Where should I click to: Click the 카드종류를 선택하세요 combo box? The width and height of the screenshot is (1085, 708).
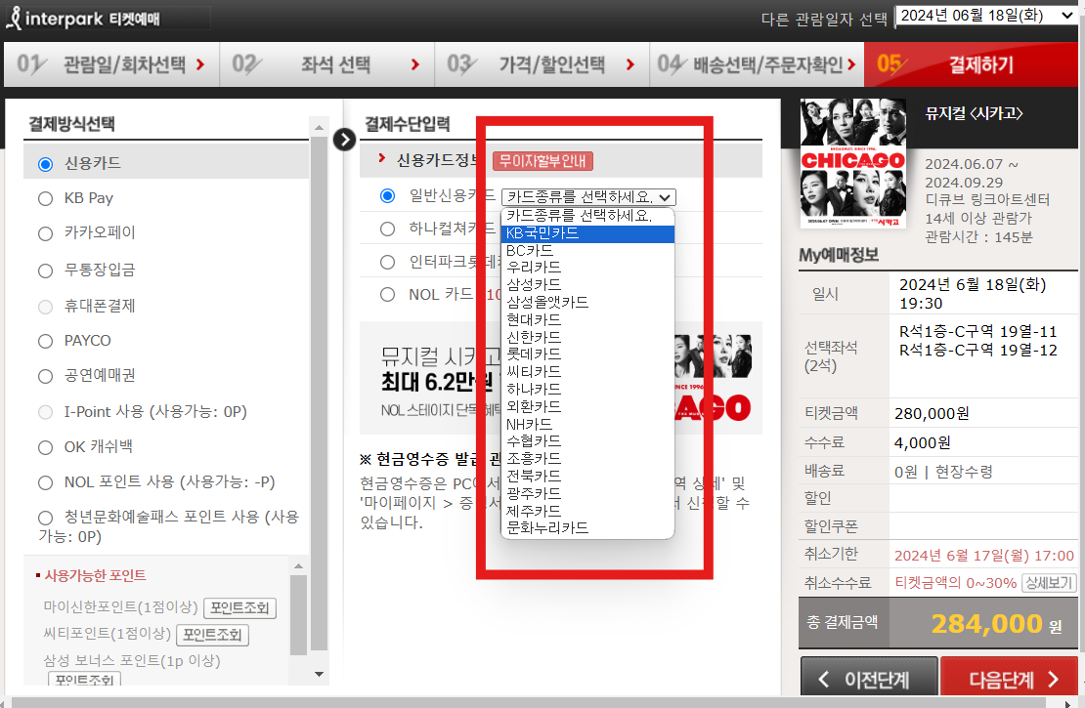[588, 197]
